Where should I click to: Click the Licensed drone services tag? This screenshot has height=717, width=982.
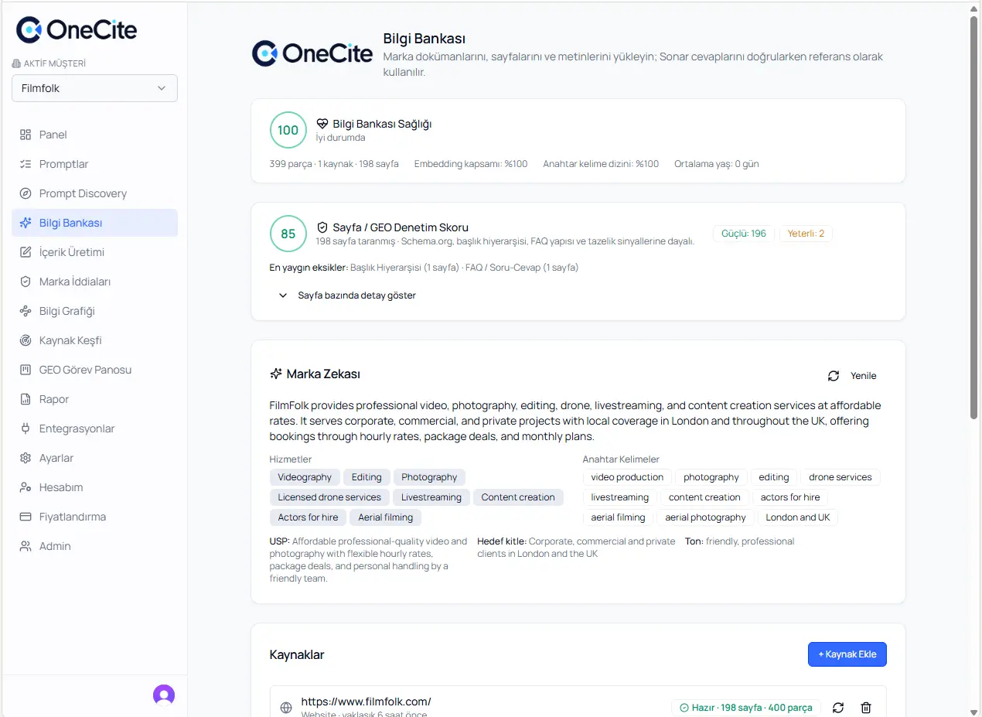[x=329, y=497]
